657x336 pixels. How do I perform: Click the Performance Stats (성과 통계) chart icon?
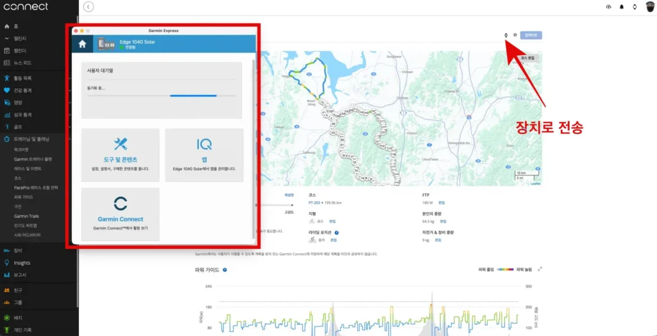[6, 115]
